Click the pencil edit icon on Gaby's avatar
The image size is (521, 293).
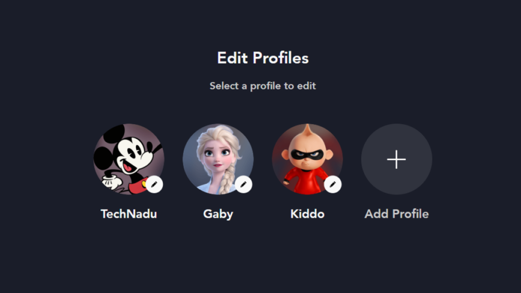(x=244, y=184)
